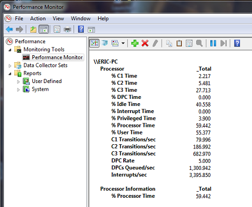
Task: Click the Back arrow in toolbar
Action: click(9, 29)
